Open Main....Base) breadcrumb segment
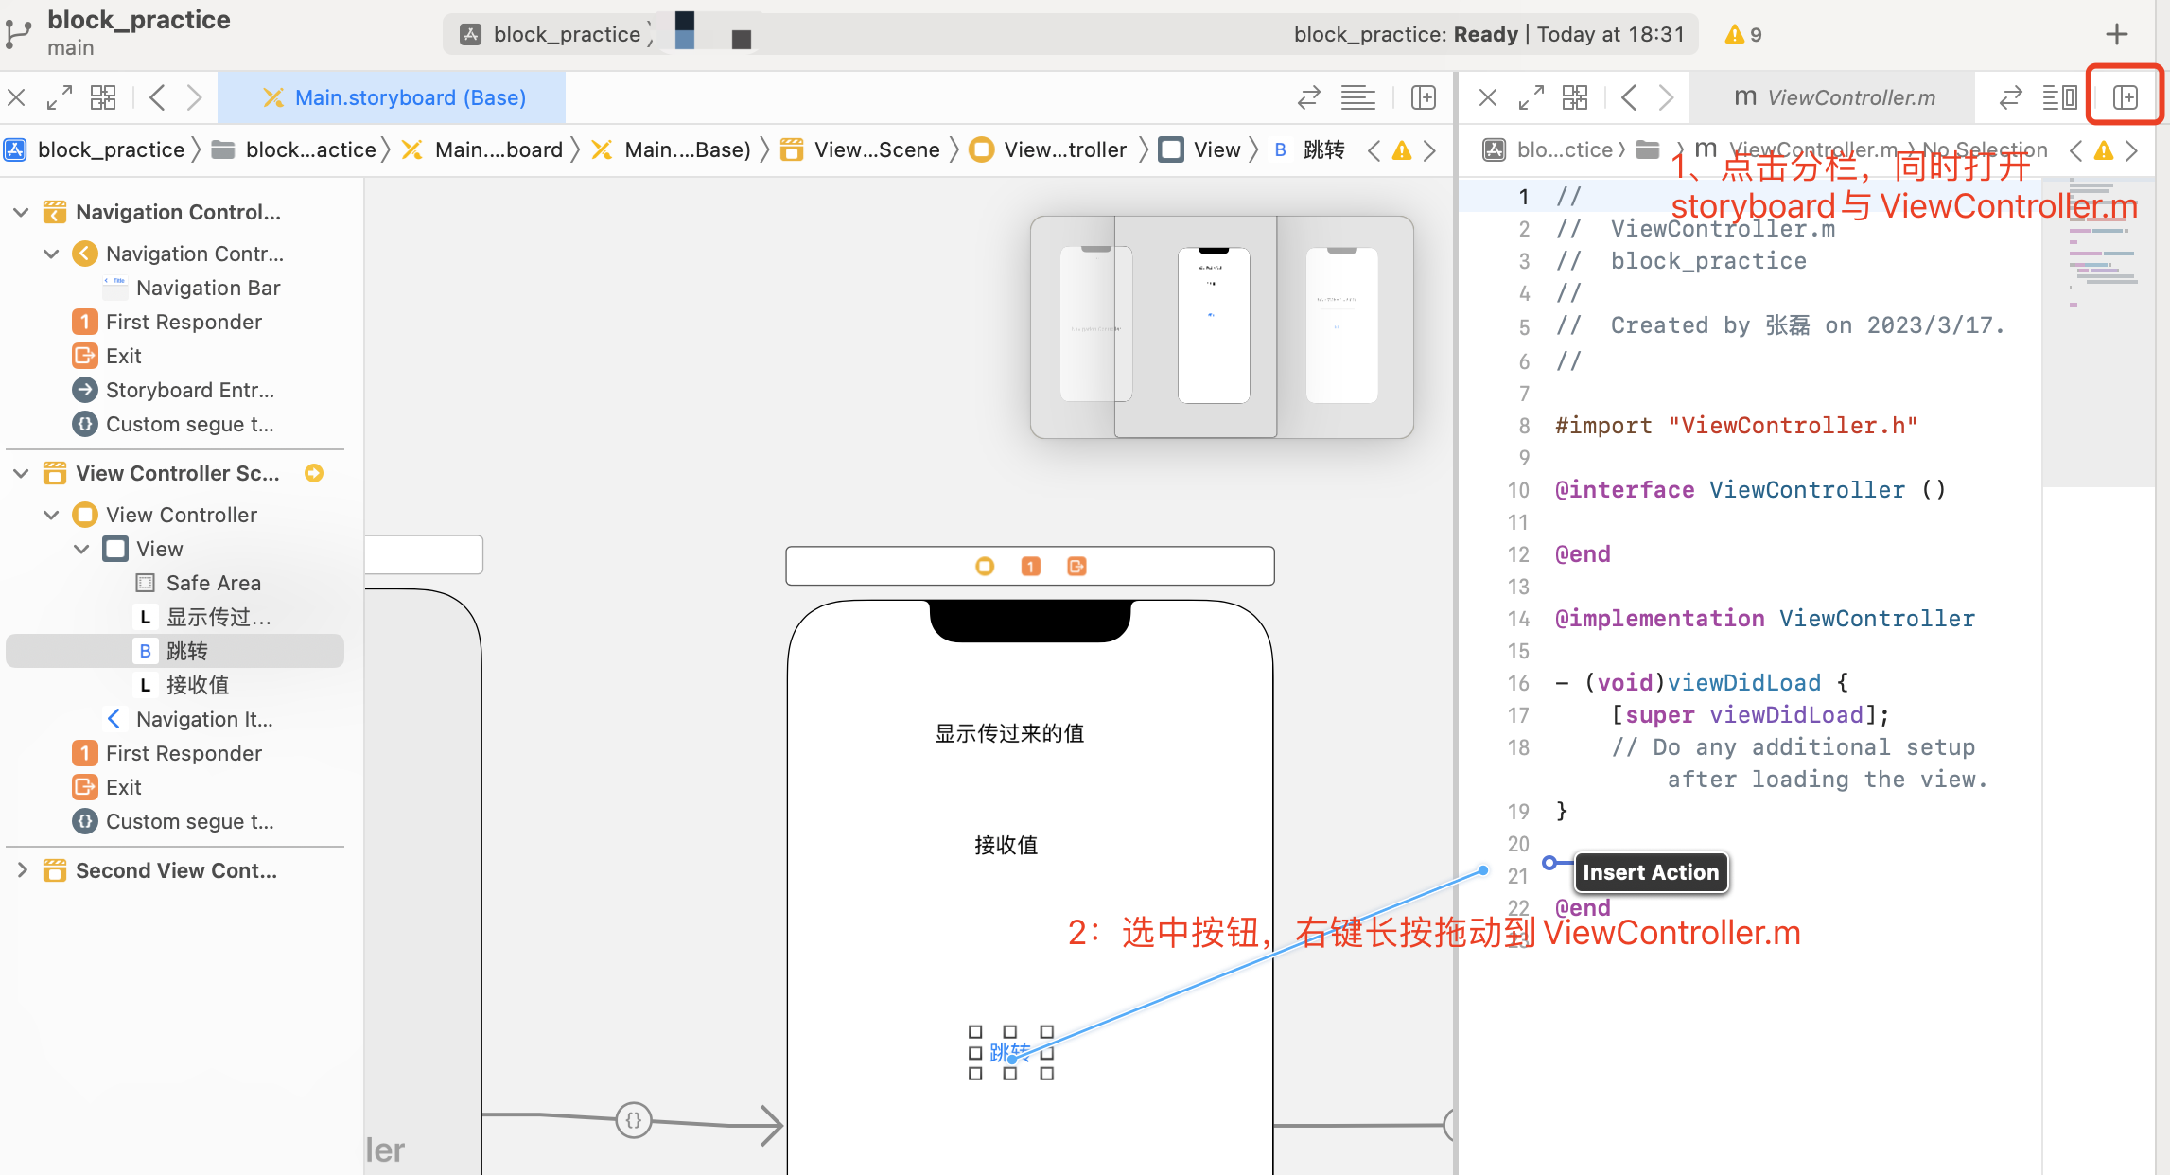This screenshot has height=1175, width=2170. 671,149
